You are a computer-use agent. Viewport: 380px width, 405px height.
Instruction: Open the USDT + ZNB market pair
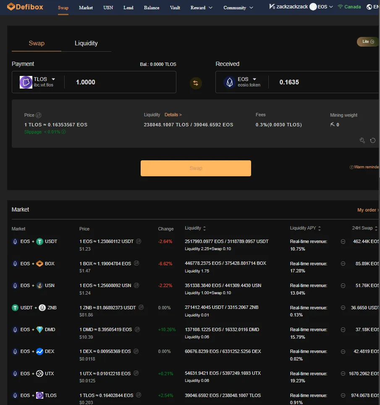pyautogui.click(x=34, y=308)
